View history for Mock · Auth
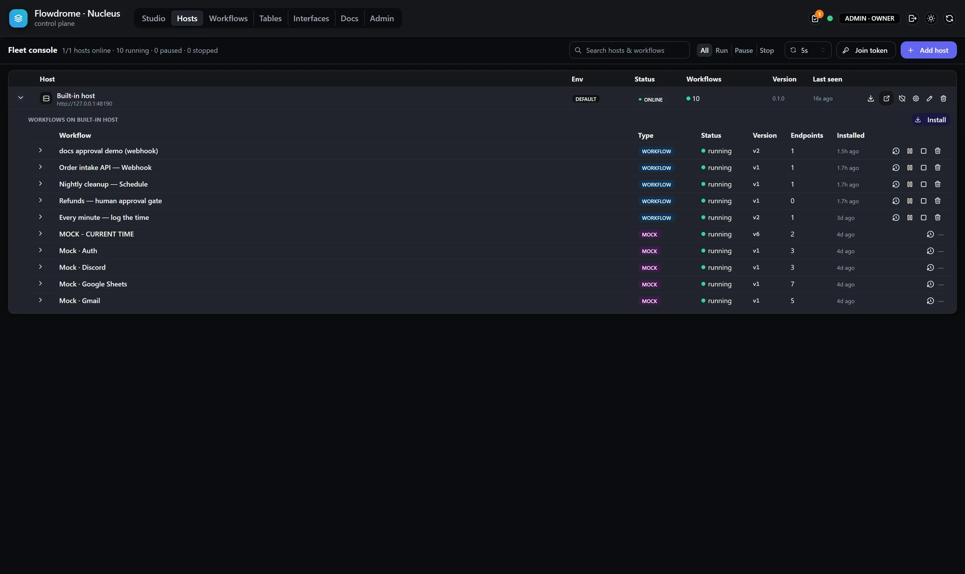This screenshot has height=574, width=965. [930, 251]
